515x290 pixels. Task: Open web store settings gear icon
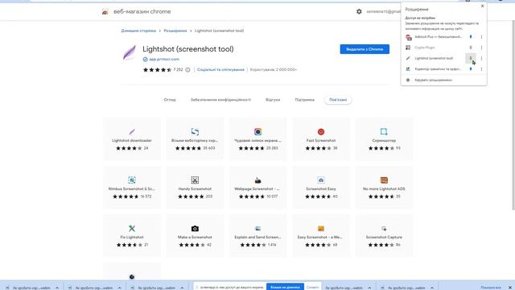pos(359,11)
